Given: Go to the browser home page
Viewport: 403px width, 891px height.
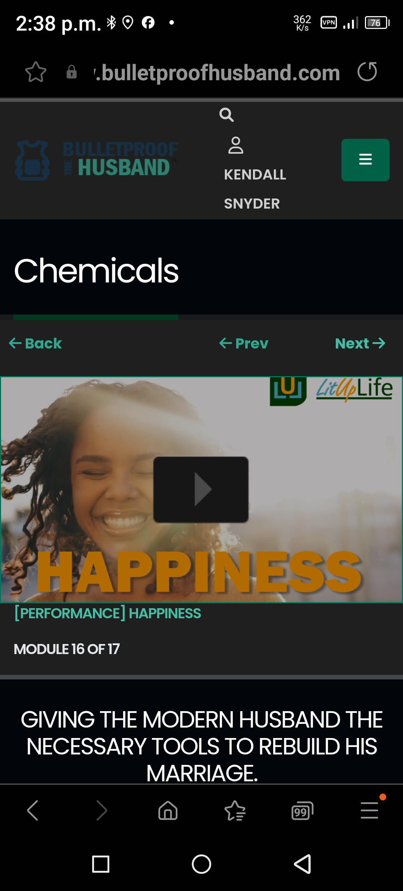Looking at the screenshot, I should coord(168,810).
